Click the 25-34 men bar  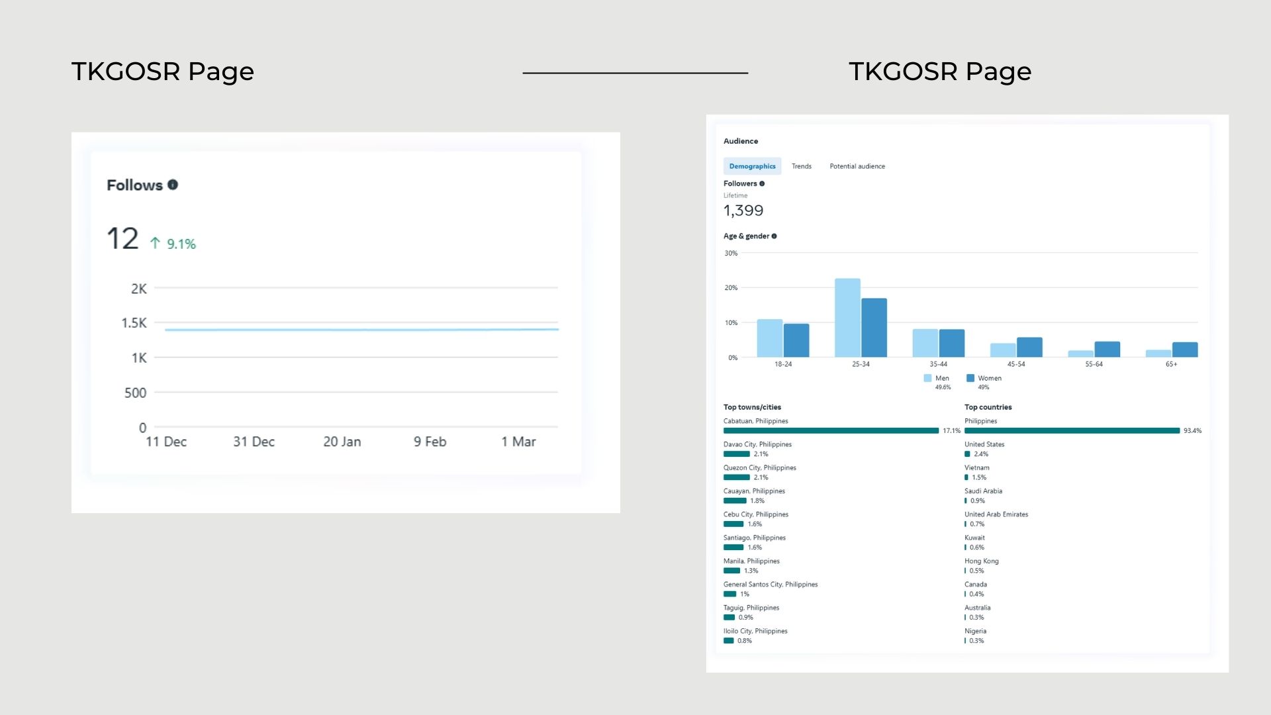coord(847,318)
